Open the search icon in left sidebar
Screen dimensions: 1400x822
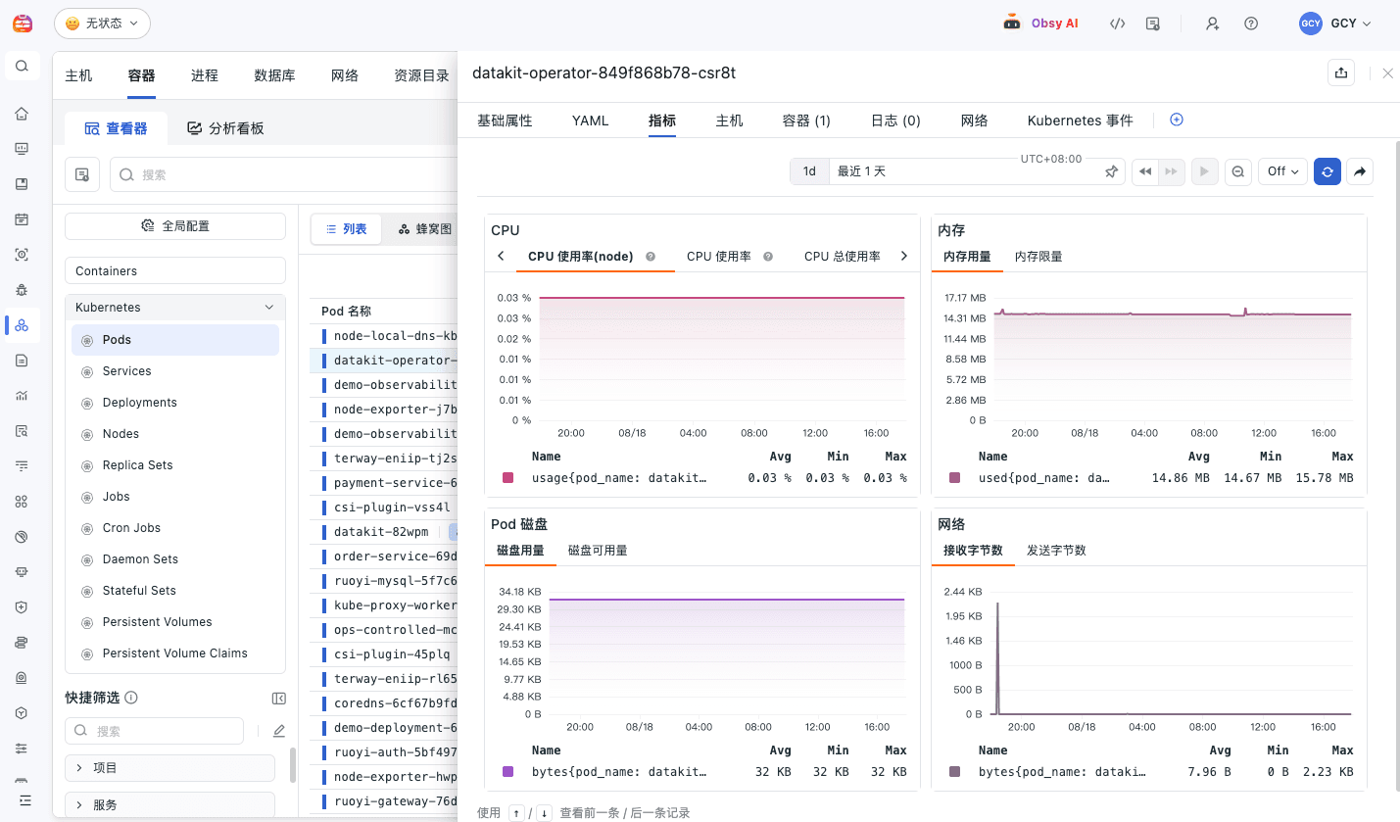point(22,67)
